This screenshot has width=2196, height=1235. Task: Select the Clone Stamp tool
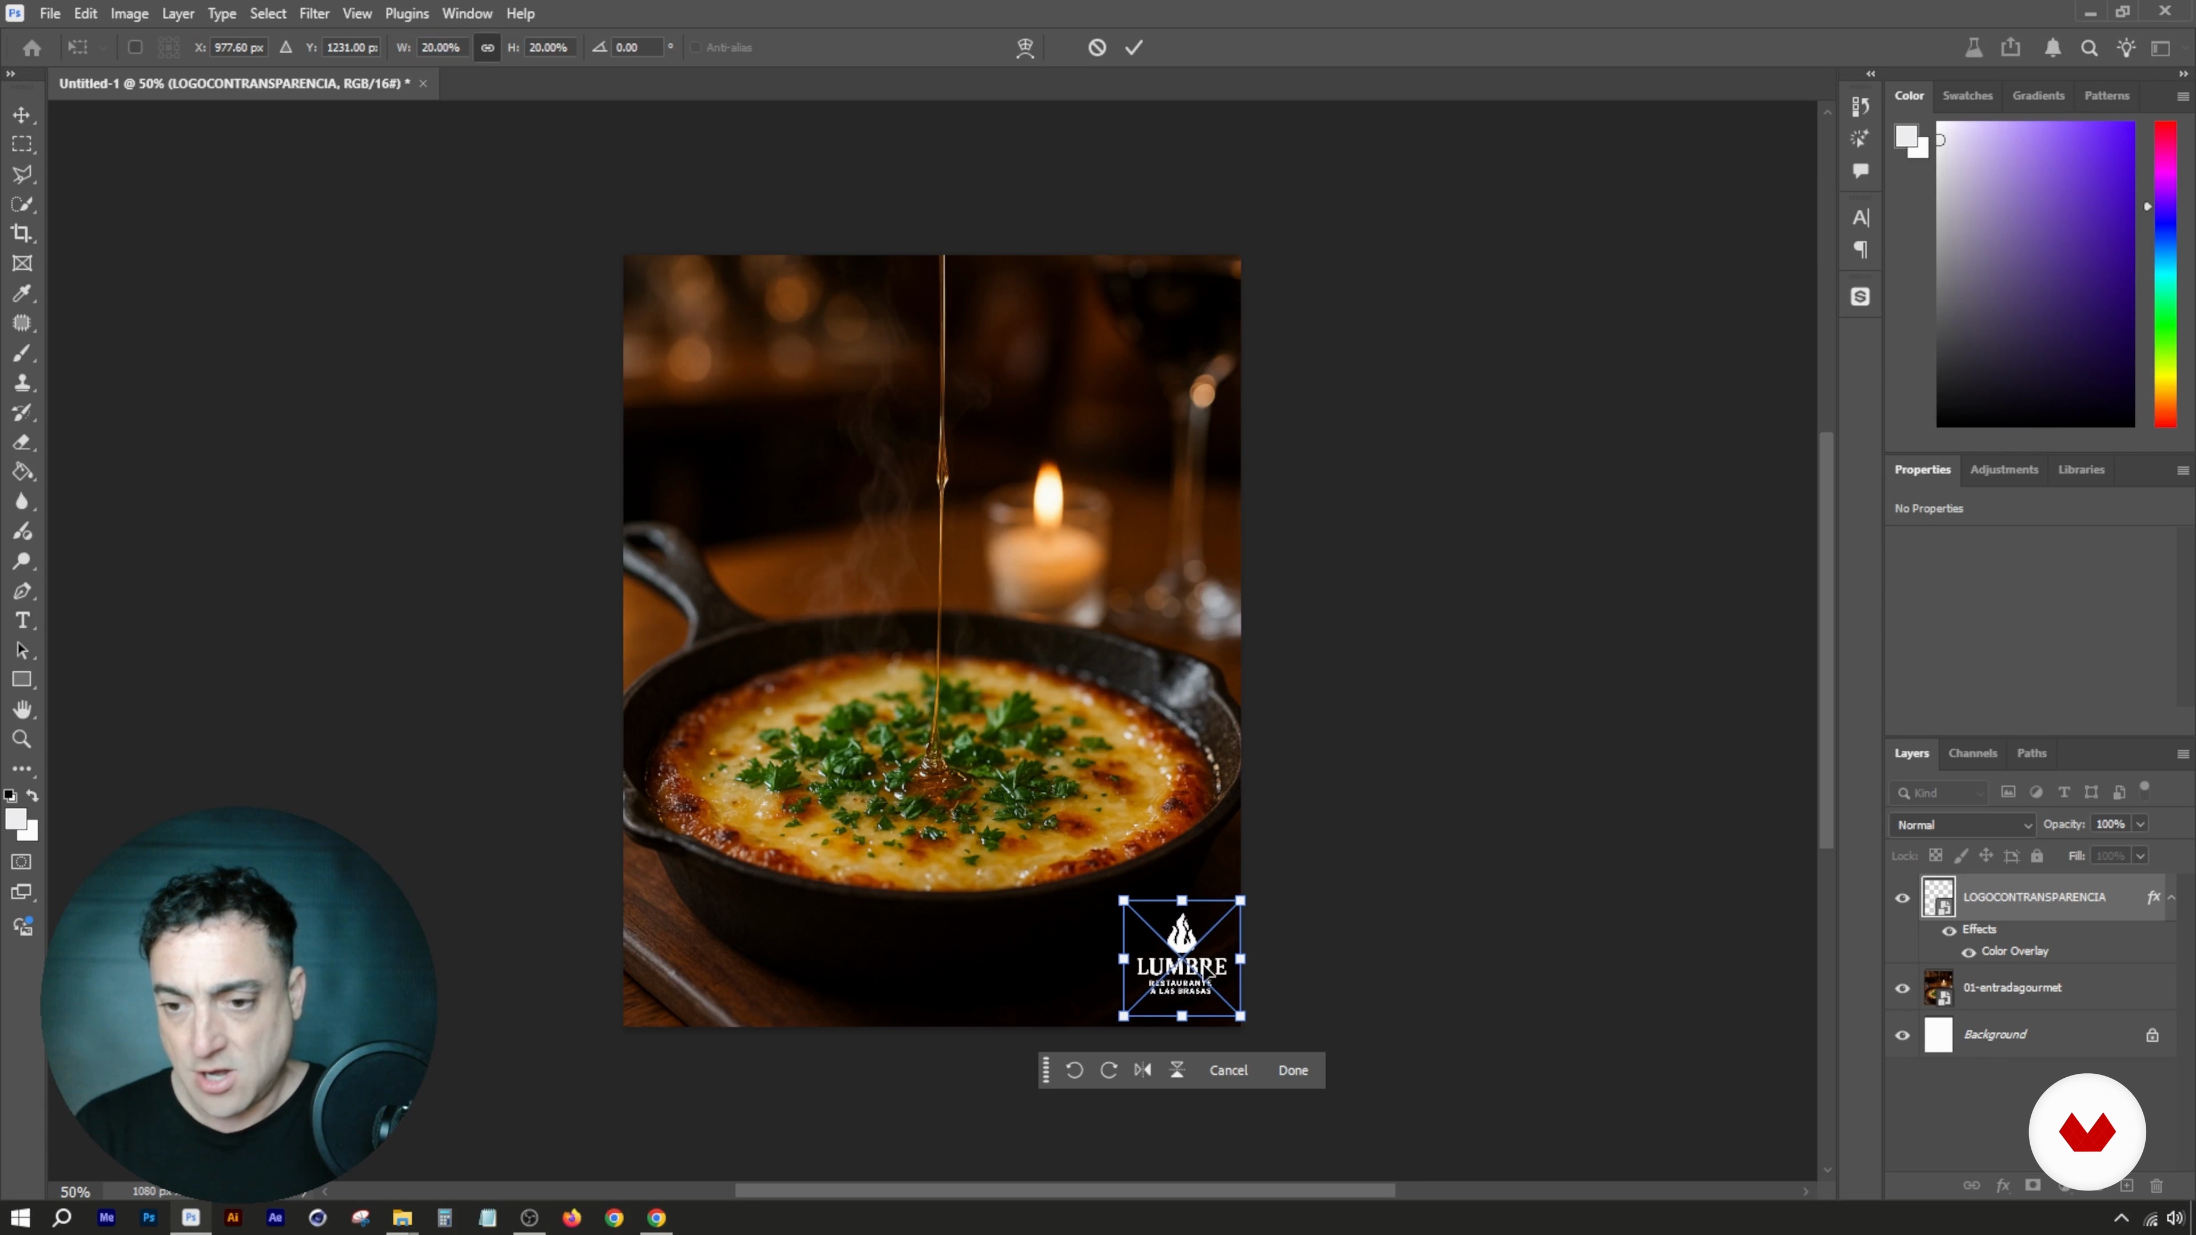click(22, 383)
